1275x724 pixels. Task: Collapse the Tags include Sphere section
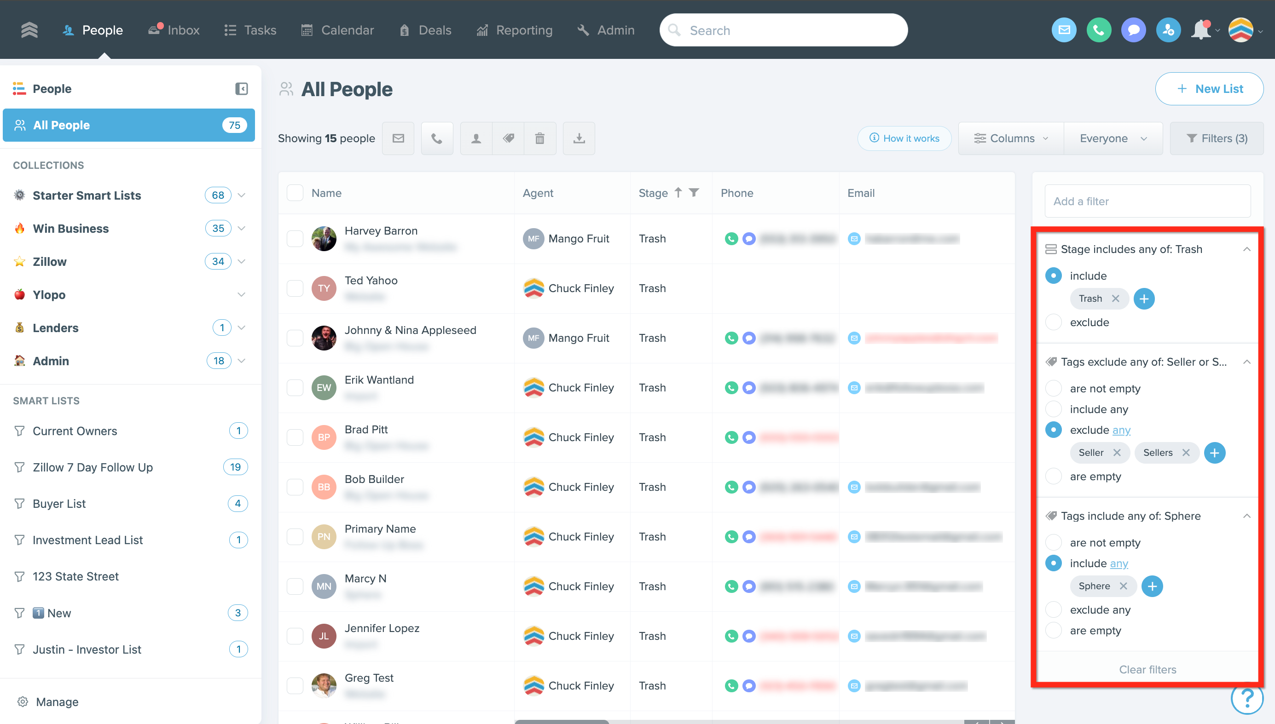click(1246, 516)
